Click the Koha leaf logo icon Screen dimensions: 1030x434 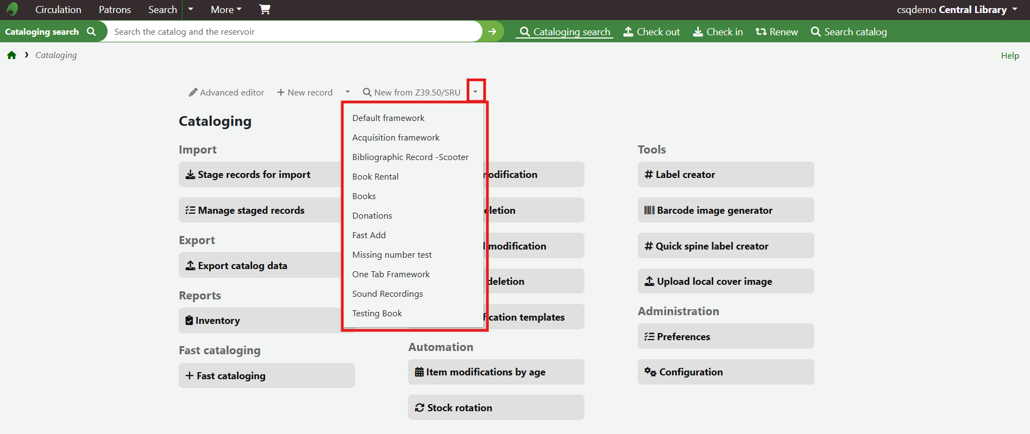(x=12, y=9)
